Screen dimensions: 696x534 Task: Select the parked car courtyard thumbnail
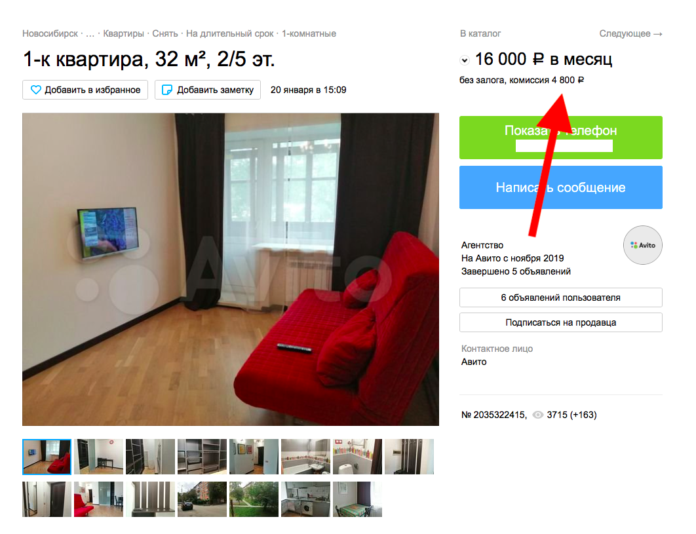point(202,499)
